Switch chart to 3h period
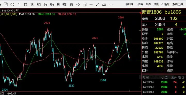Screen dimensions: 186x95 52,5
